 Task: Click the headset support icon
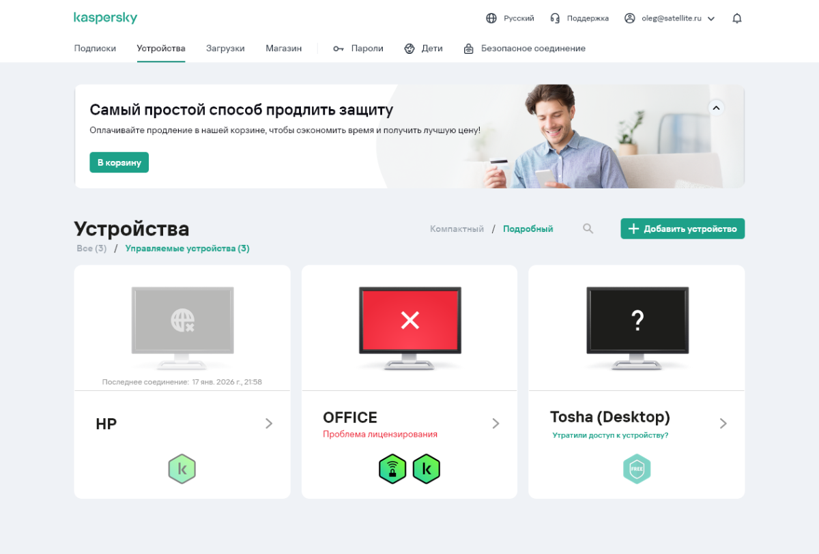point(555,18)
